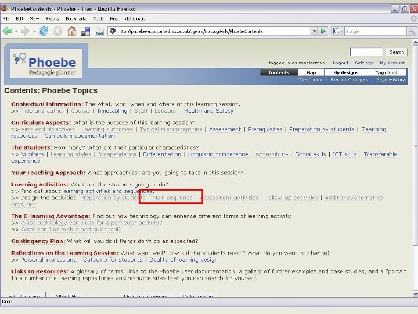418x314 pixels.
Task: Click into the Google search box
Action: pos(376,31)
